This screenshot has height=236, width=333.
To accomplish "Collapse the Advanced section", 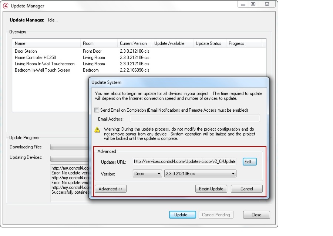I will [110, 189].
